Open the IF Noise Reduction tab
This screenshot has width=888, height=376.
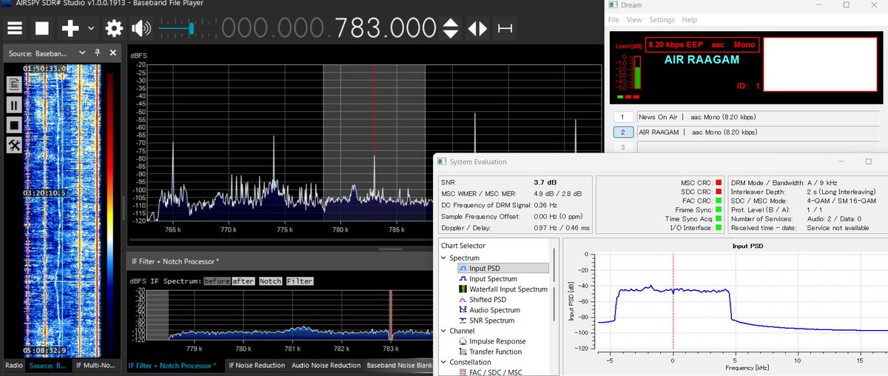(x=256, y=365)
